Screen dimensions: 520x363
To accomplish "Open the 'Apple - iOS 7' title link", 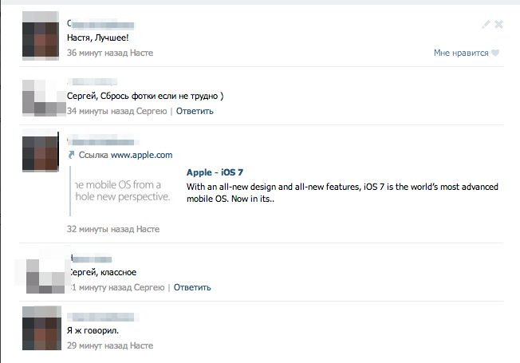I will [215, 172].
